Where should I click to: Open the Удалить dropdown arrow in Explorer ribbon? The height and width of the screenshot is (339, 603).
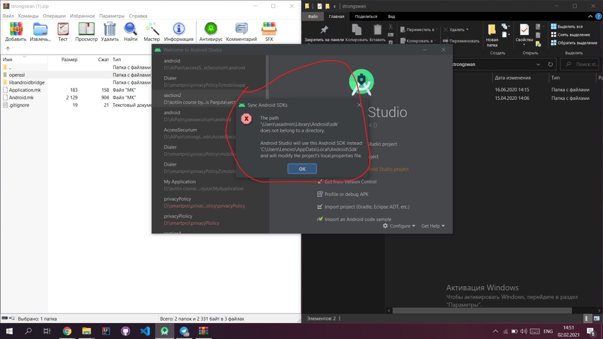pyautogui.click(x=467, y=30)
